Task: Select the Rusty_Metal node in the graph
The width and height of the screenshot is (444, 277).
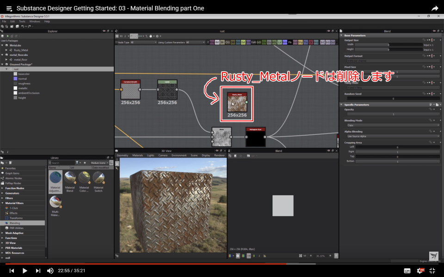Action: [x=237, y=102]
